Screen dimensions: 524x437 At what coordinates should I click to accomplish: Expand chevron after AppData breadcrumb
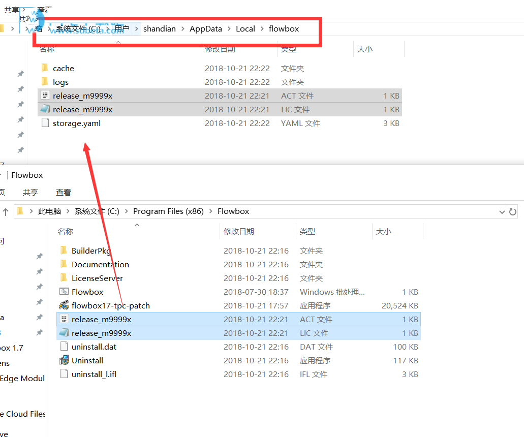pos(229,29)
